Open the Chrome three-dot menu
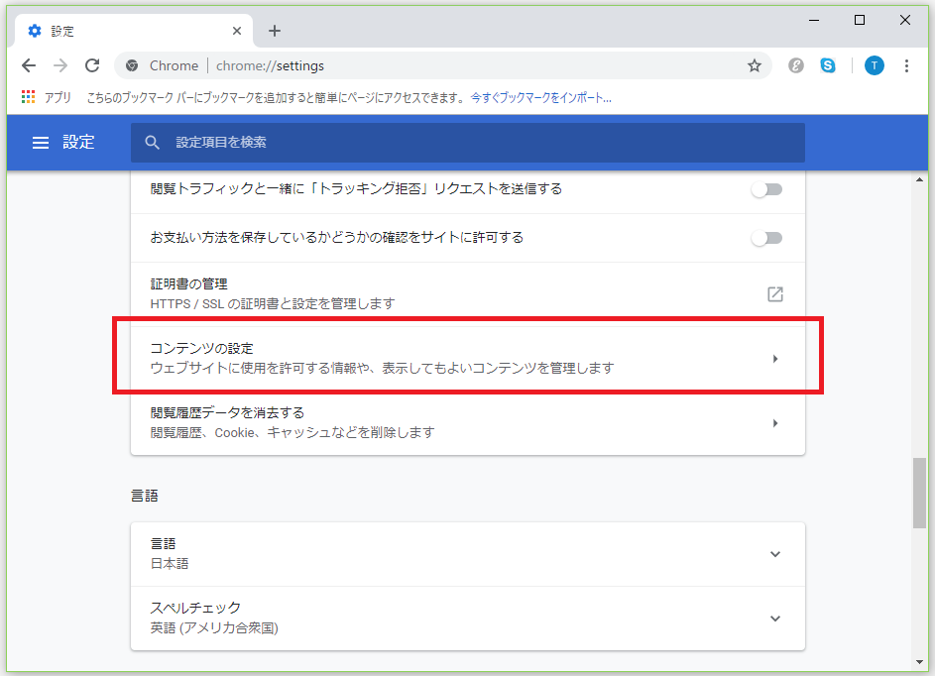This screenshot has height=676, width=935. click(906, 65)
